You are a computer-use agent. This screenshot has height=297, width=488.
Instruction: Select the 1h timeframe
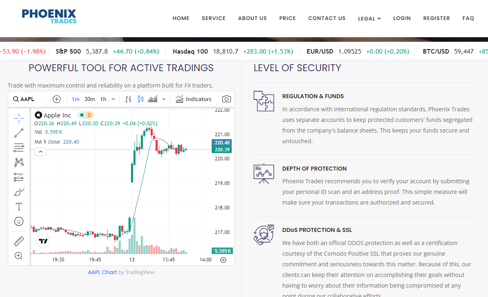click(x=103, y=99)
